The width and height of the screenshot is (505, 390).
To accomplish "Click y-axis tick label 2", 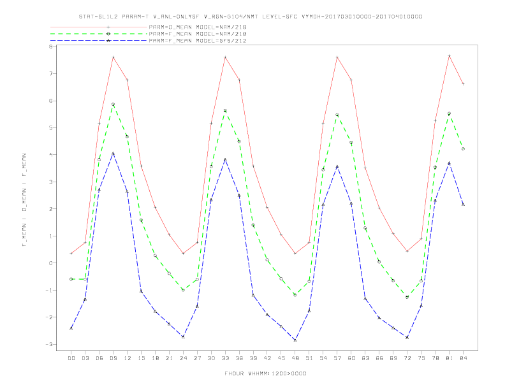I will 50,209.
